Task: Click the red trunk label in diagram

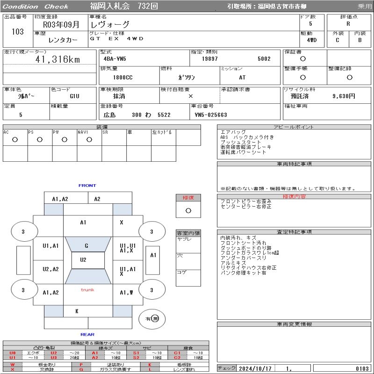Action: click(87, 290)
